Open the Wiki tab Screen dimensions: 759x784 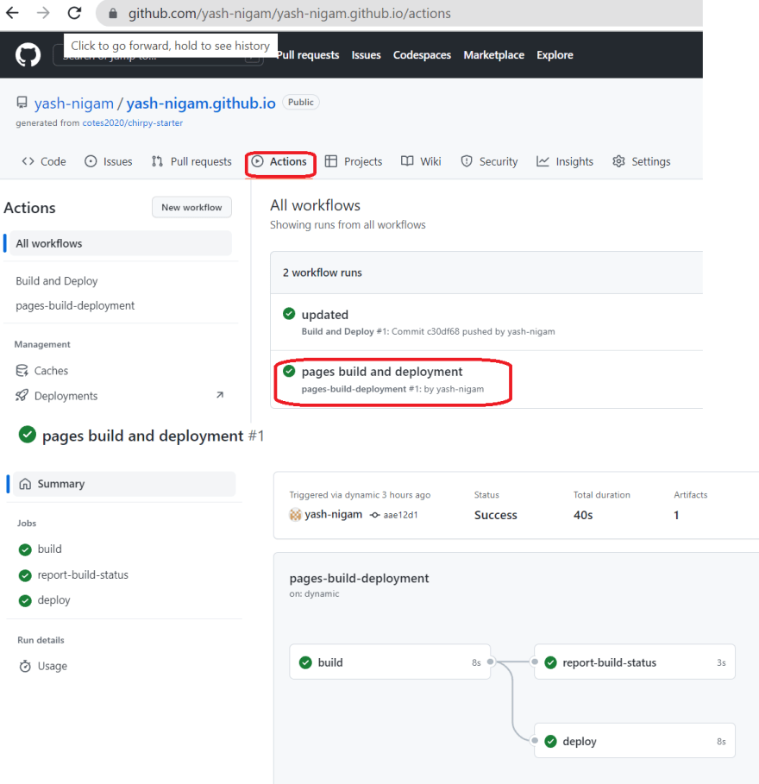tap(421, 161)
